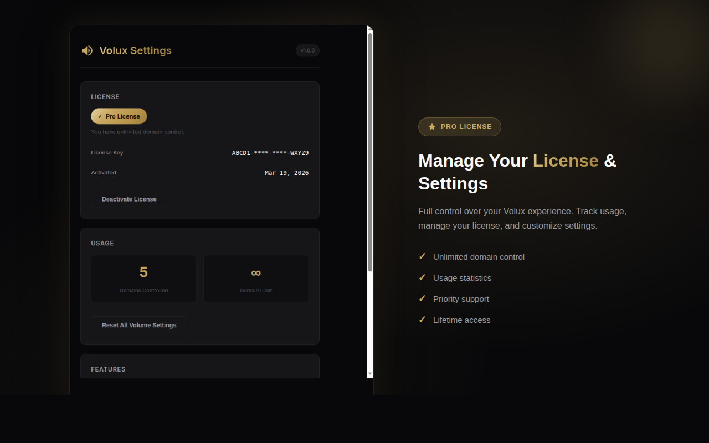Viewport: 709px width, 443px height.
Task: Click the infinity symbol in the Domain Limit card
Action: pos(255,272)
